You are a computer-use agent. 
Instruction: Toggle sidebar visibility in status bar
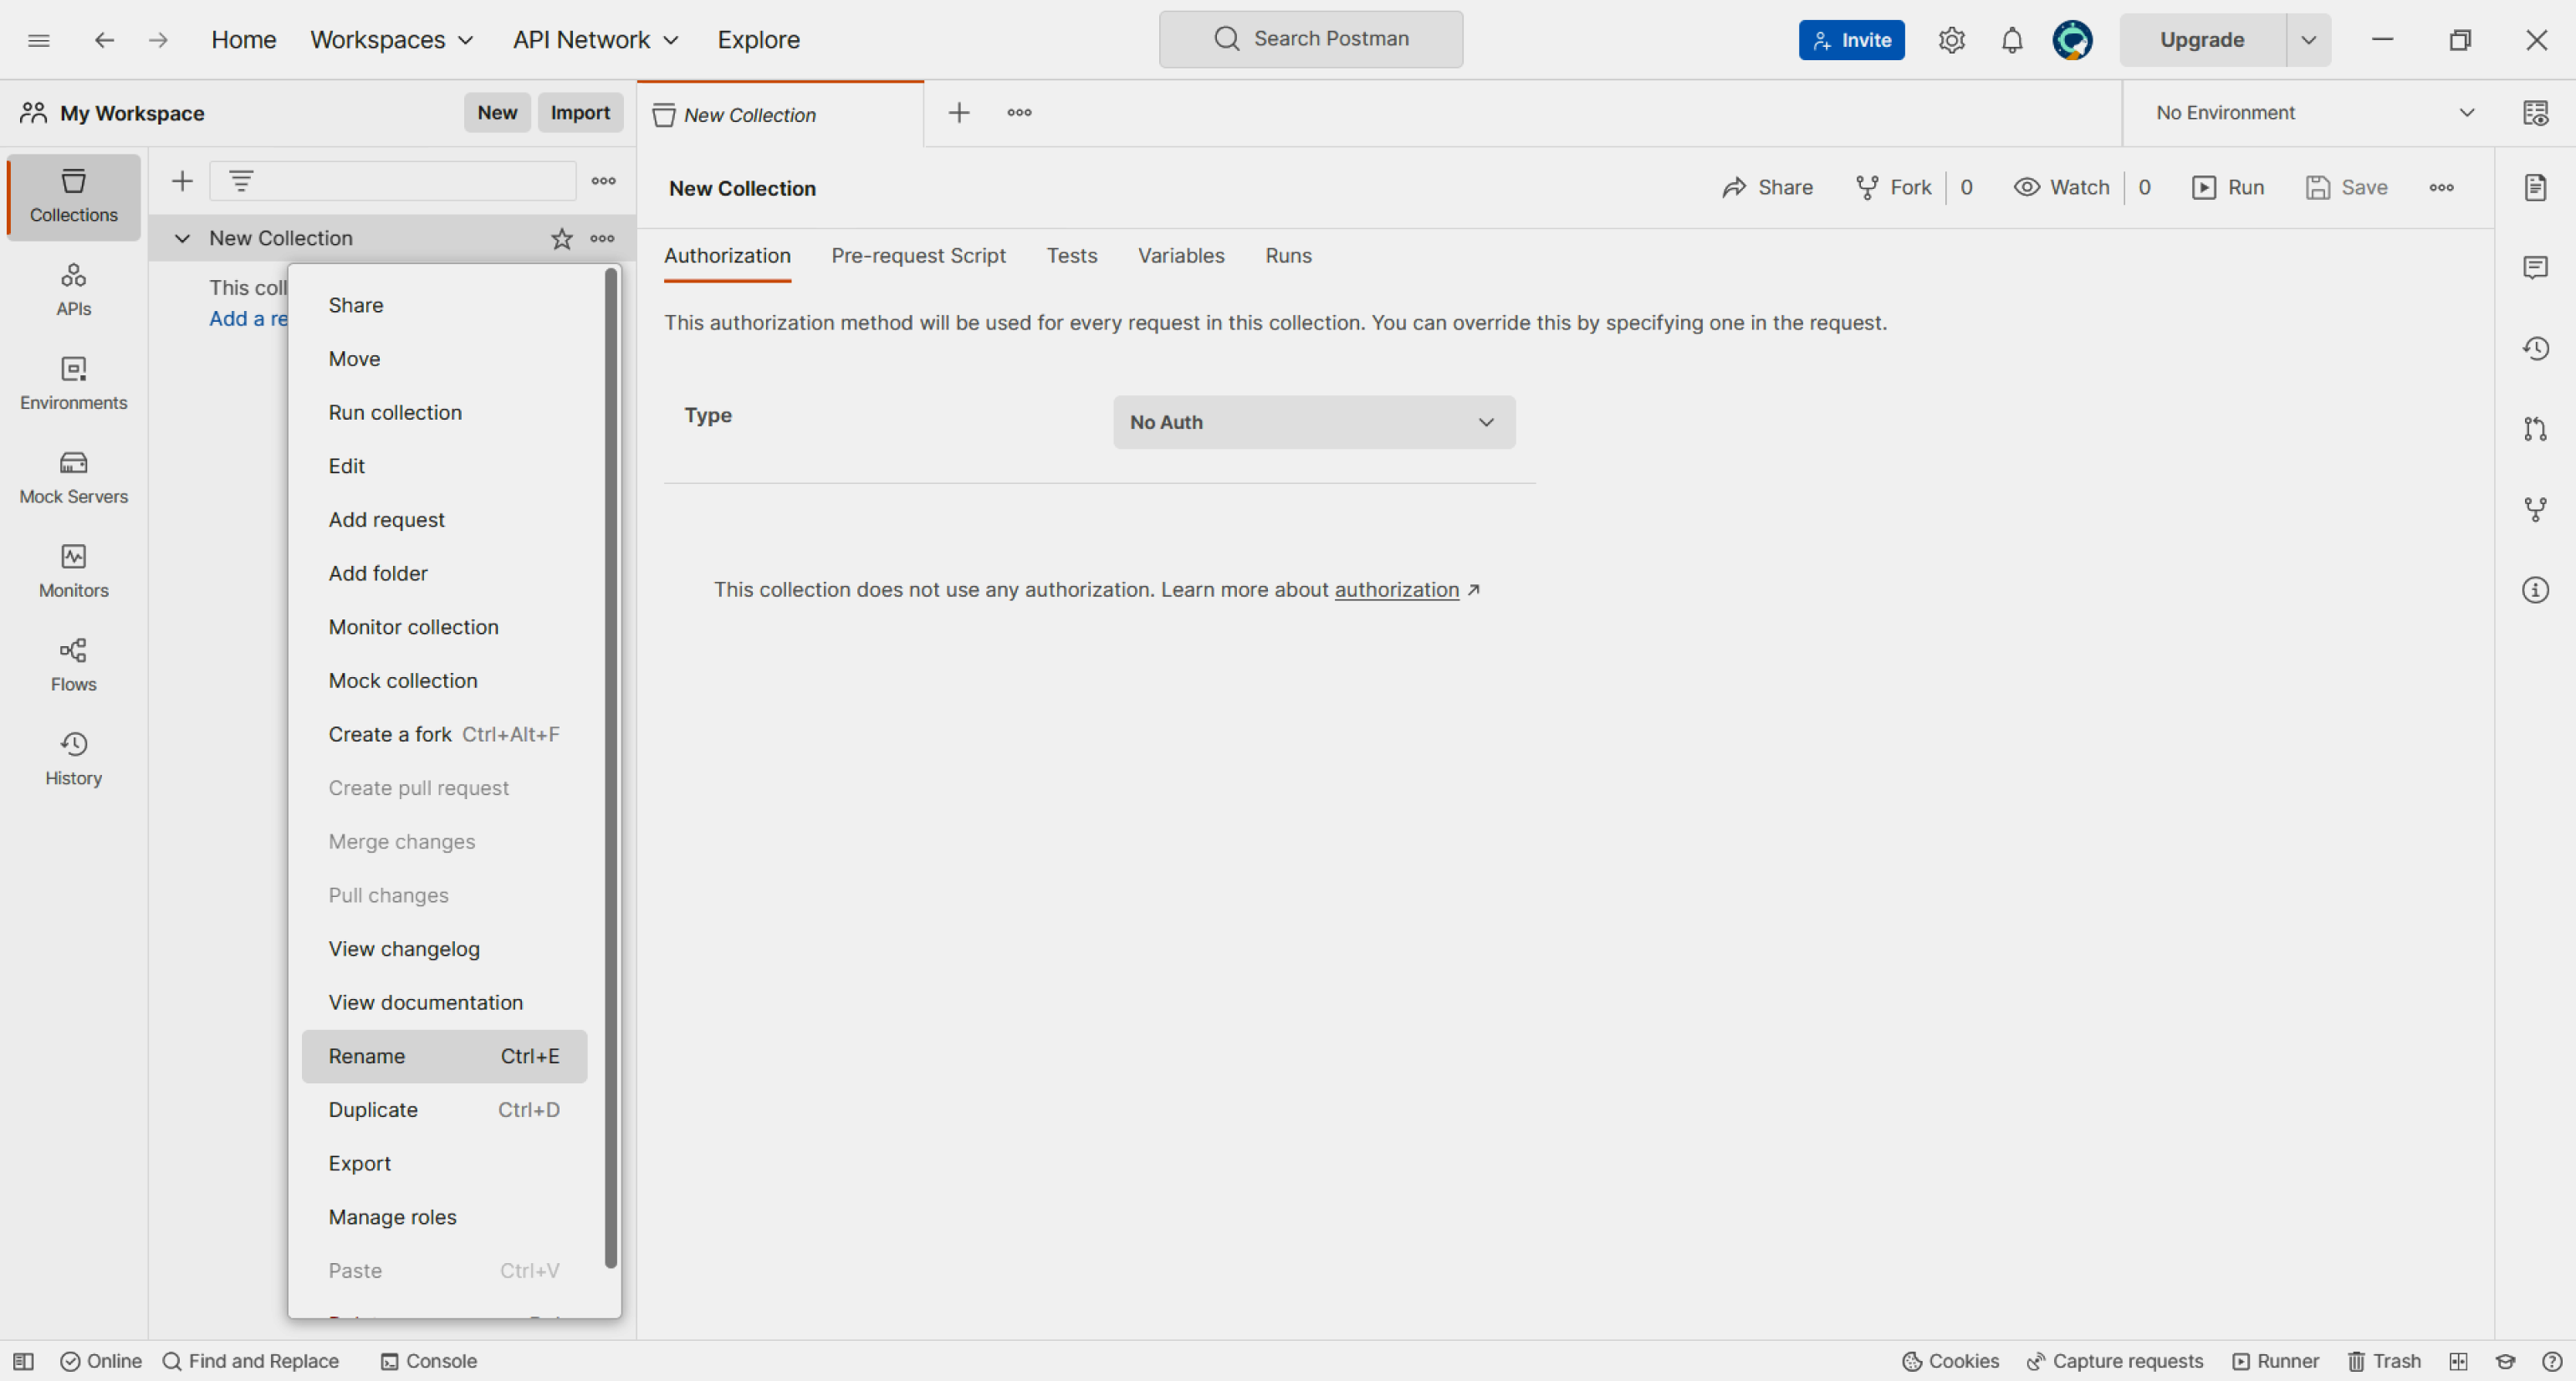click(23, 1361)
